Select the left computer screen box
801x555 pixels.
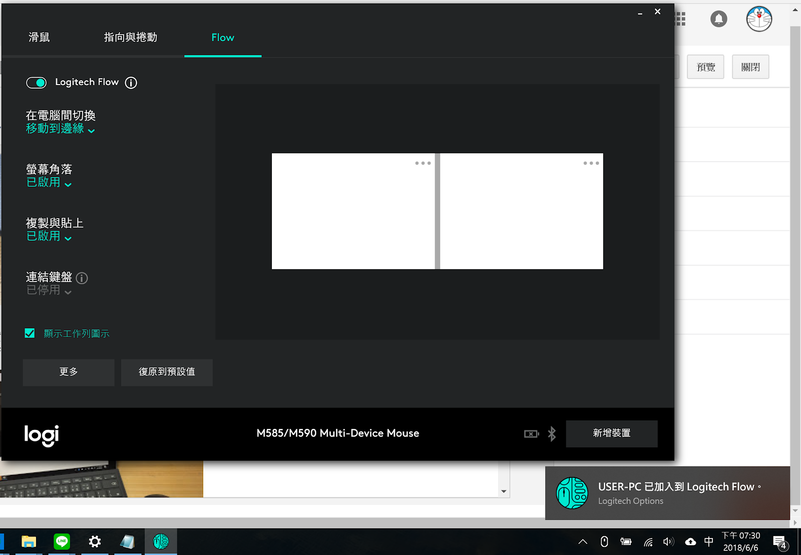tap(353, 211)
